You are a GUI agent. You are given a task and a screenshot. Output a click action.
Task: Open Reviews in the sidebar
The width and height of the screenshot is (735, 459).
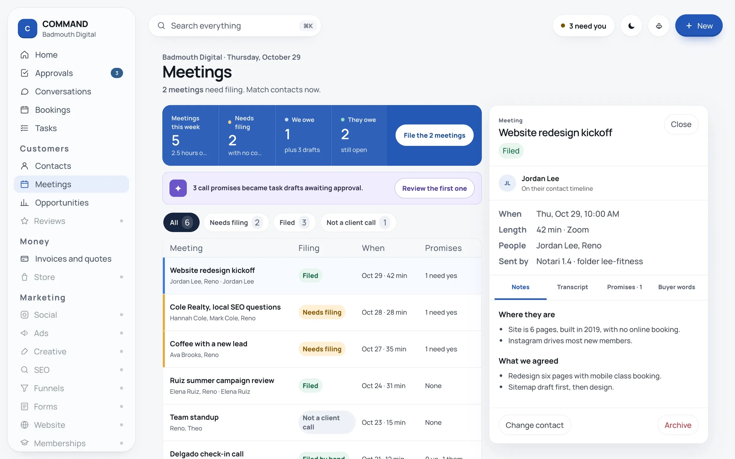(x=71, y=221)
